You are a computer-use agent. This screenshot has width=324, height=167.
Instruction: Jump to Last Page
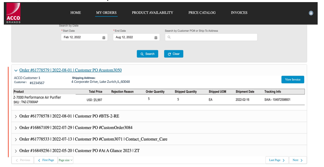[277, 160]
